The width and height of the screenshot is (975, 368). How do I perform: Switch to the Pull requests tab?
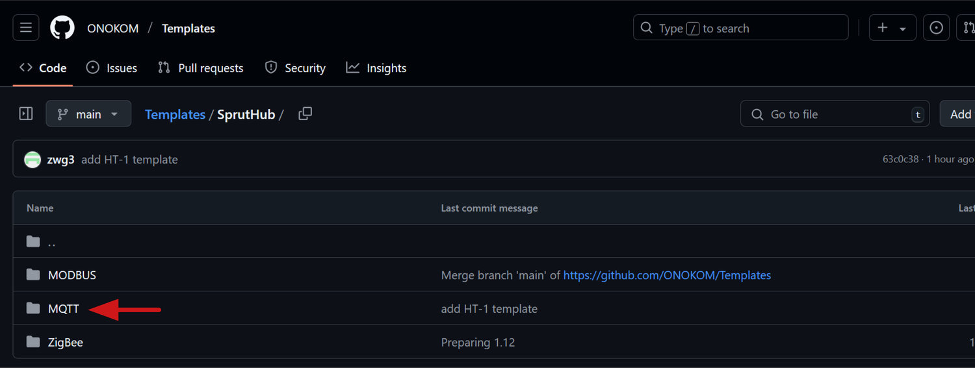pyautogui.click(x=201, y=68)
